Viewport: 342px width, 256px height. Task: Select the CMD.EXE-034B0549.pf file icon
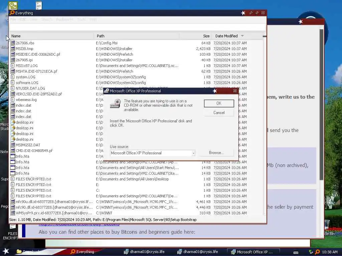[13, 150]
